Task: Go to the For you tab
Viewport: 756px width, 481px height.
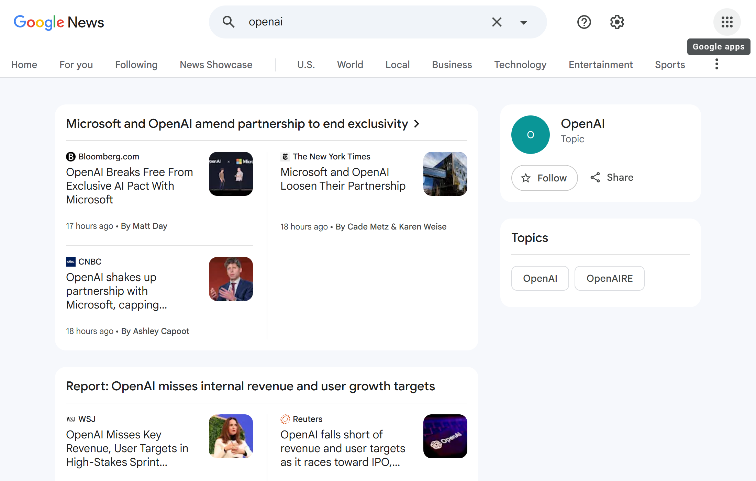Action: (x=76, y=65)
